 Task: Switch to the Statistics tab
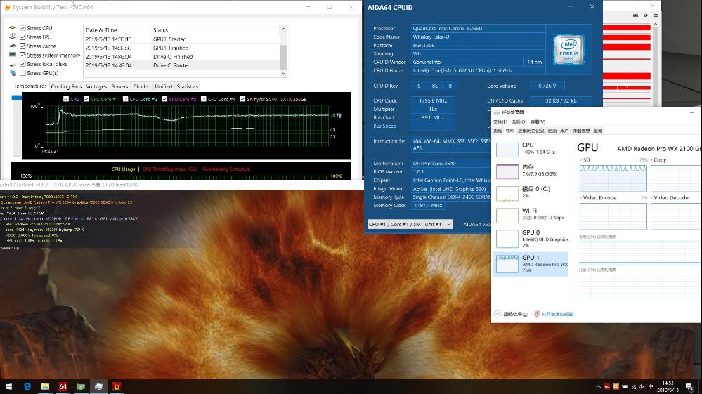coord(187,86)
